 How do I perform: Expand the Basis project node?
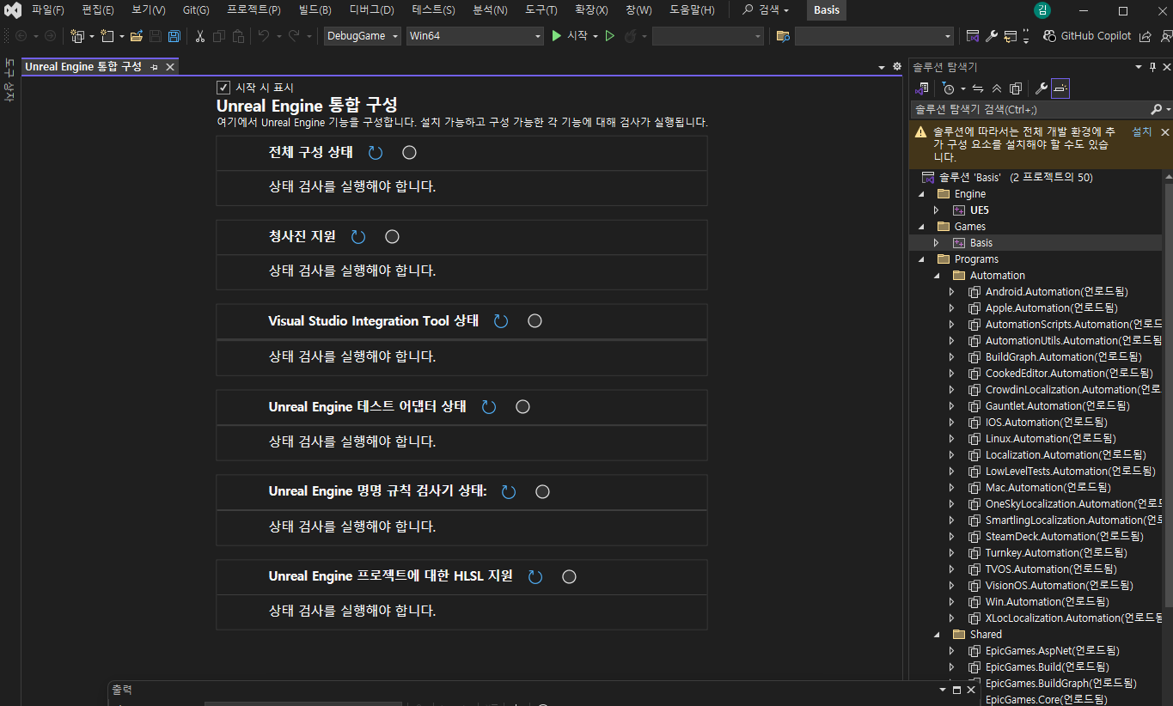(937, 243)
